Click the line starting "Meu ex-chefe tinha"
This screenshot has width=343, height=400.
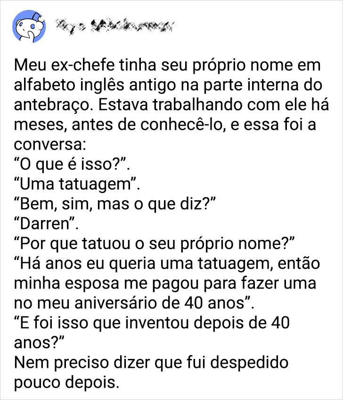tap(167, 66)
